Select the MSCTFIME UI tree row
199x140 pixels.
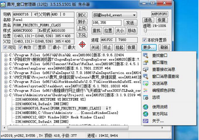[50, 100]
